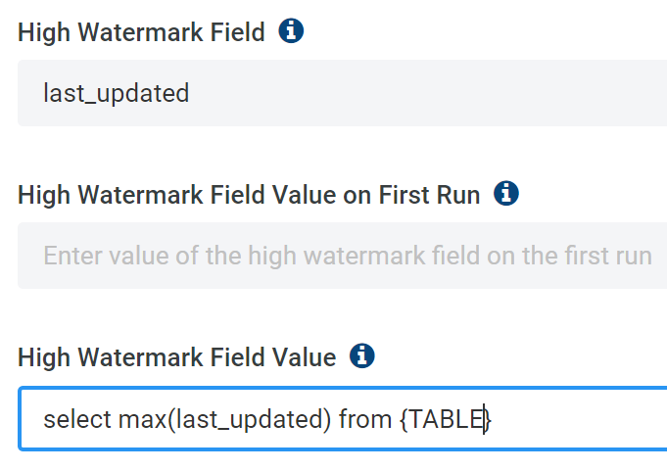
Task: Click the empty first run value field
Action: (x=343, y=256)
